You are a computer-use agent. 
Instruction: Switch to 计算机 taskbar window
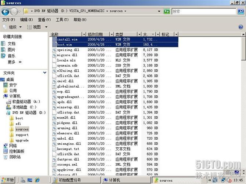coord(126,180)
